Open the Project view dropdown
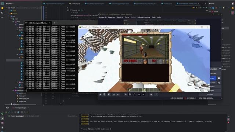Viewport: 235px width, 132px height. point(10,4)
